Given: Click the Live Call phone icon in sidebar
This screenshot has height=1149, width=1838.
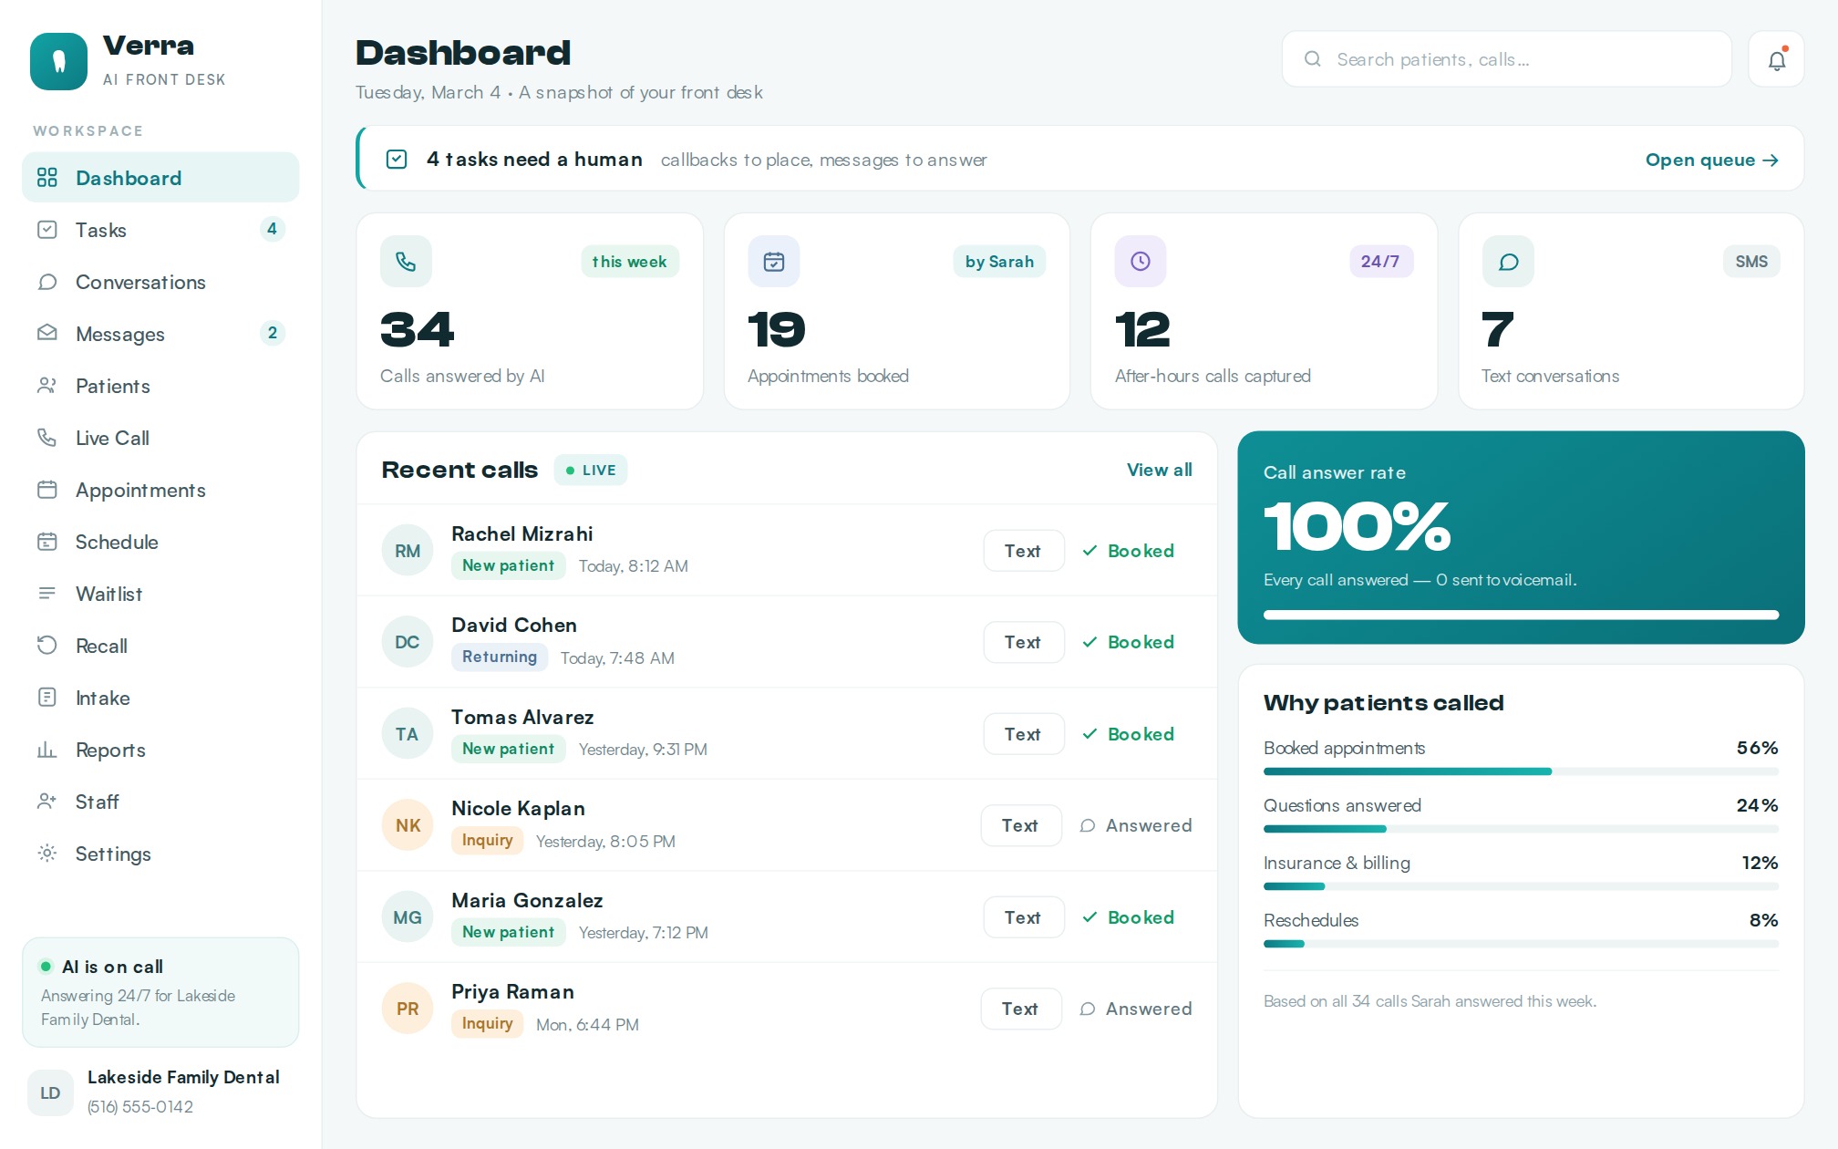Looking at the screenshot, I should coord(47,438).
